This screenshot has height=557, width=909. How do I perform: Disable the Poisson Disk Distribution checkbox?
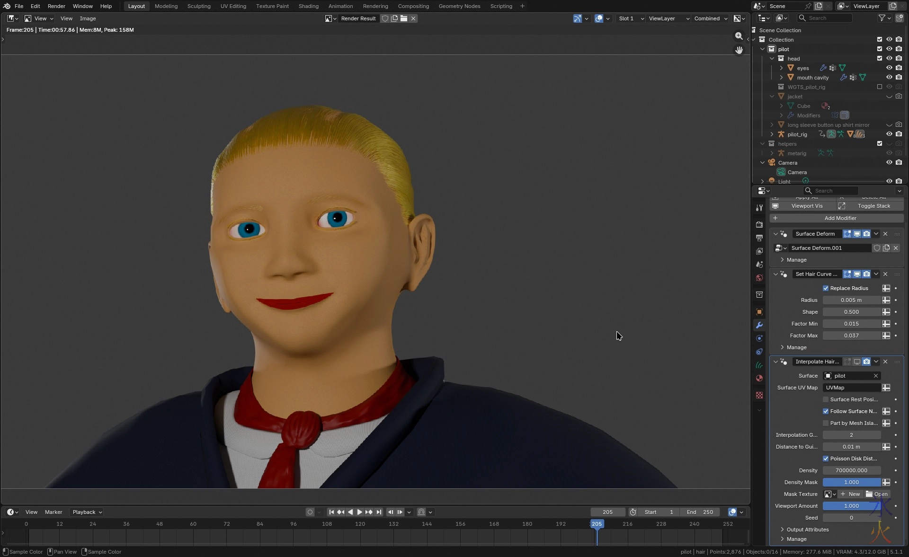(x=826, y=459)
